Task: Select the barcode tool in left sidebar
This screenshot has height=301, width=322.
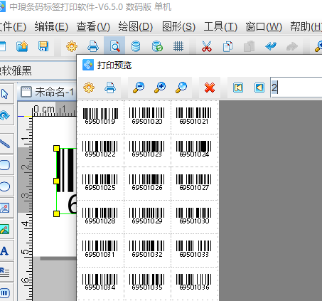Action: click(5, 293)
